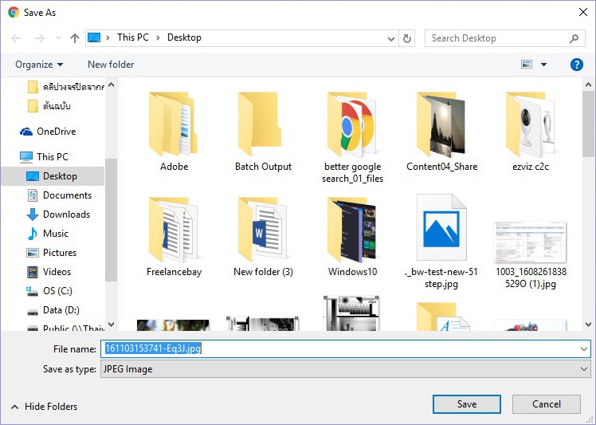The image size is (596, 425).
Task: Click the Back navigation arrow
Action: click(x=17, y=38)
